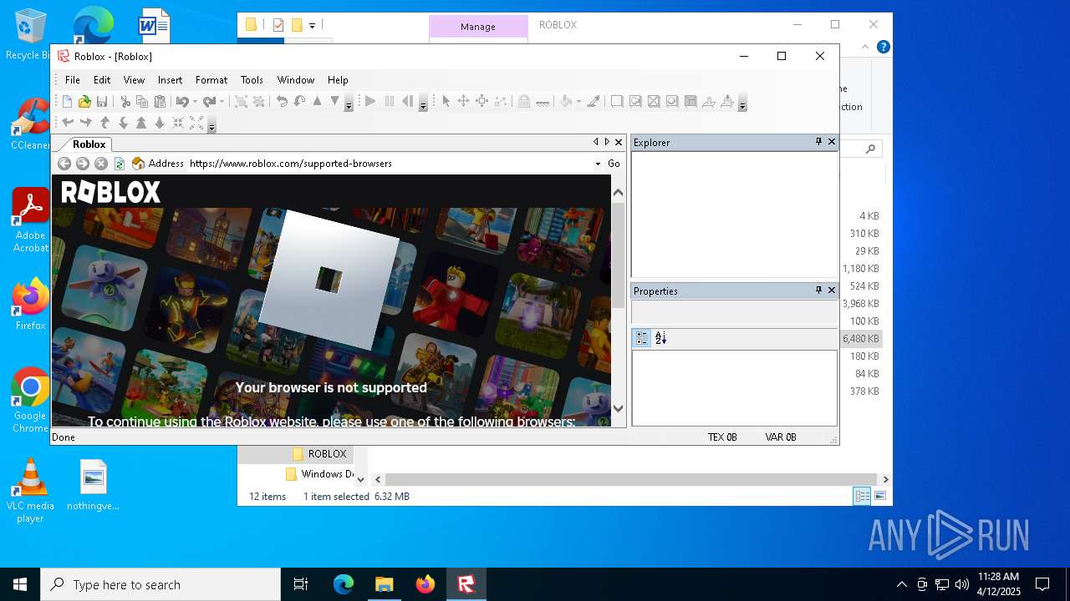Click the categorized view icon in Properties

[x=642, y=338]
